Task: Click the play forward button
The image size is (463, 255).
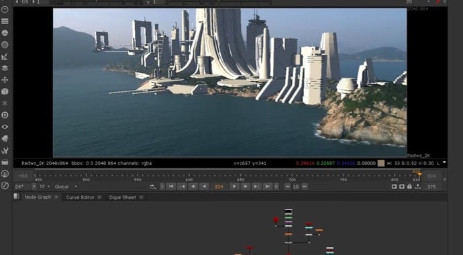Action: (234, 187)
